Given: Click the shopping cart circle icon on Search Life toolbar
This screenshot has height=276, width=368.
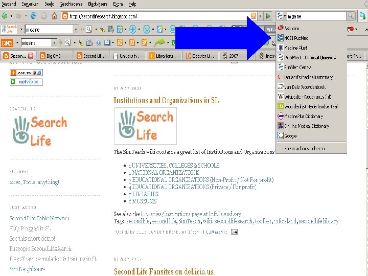Looking at the screenshot, I should (x=147, y=29).
